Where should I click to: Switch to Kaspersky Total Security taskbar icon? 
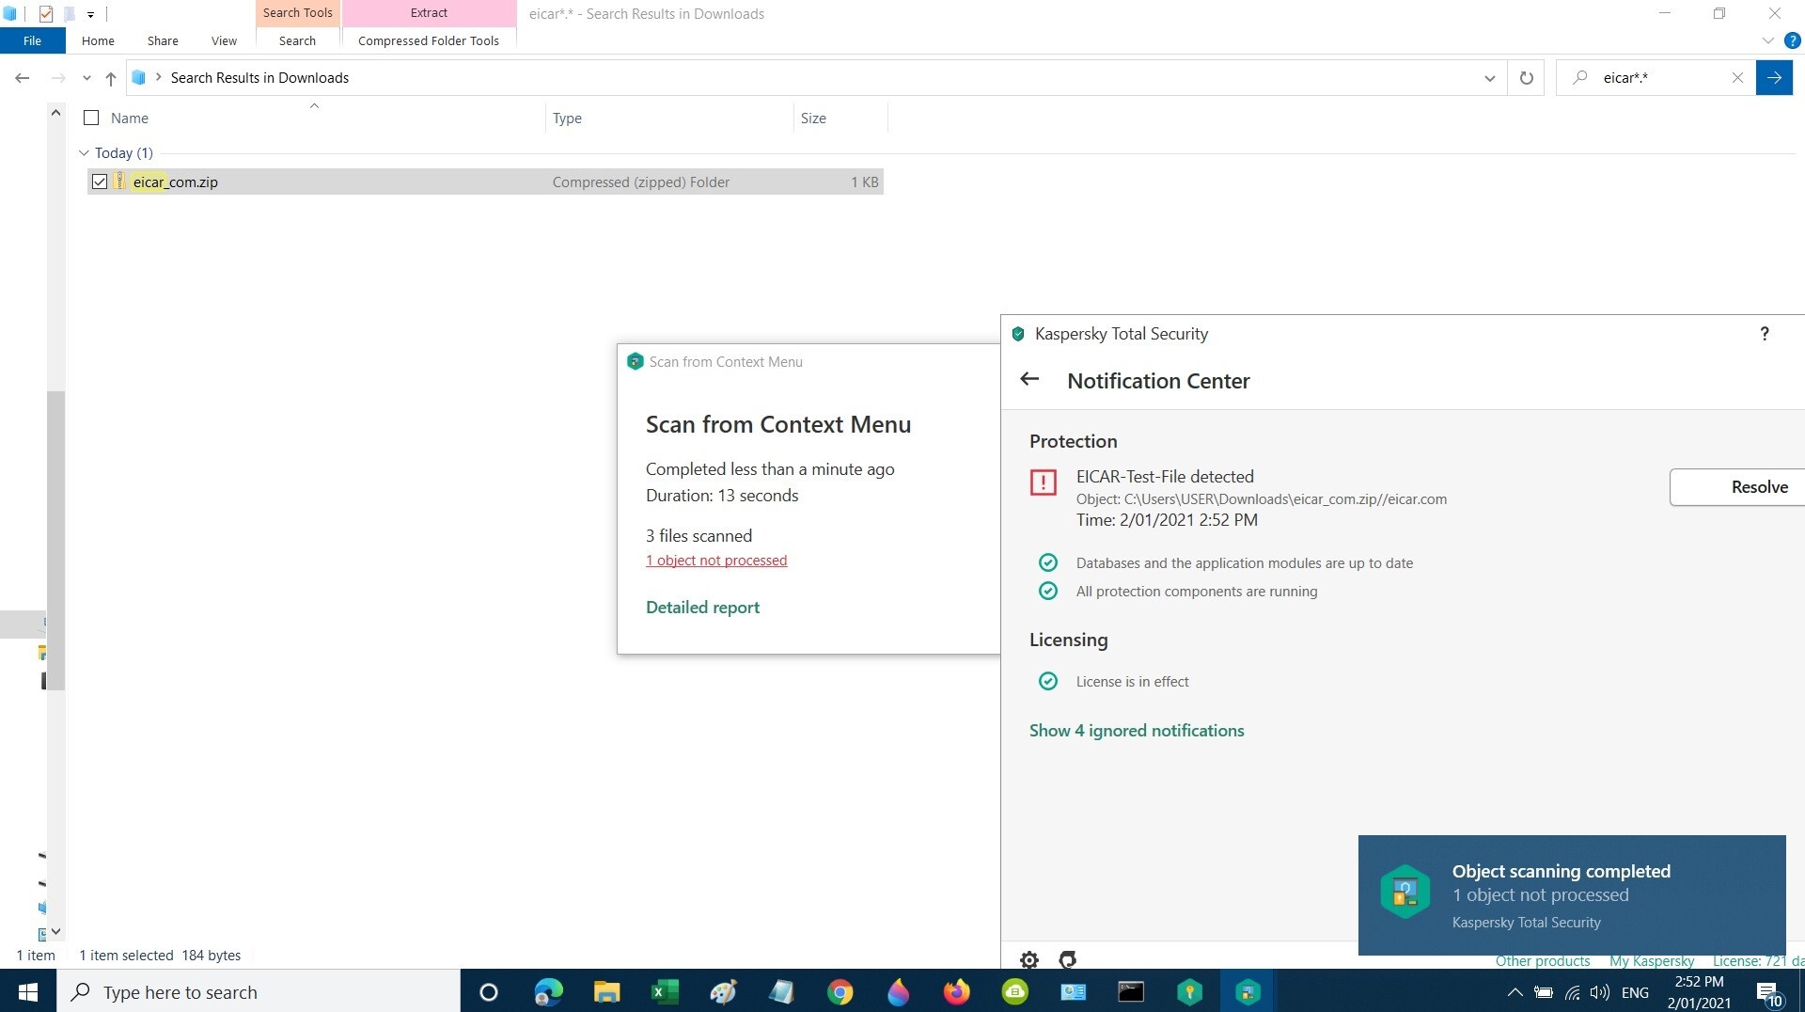(x=1248, y=991)
